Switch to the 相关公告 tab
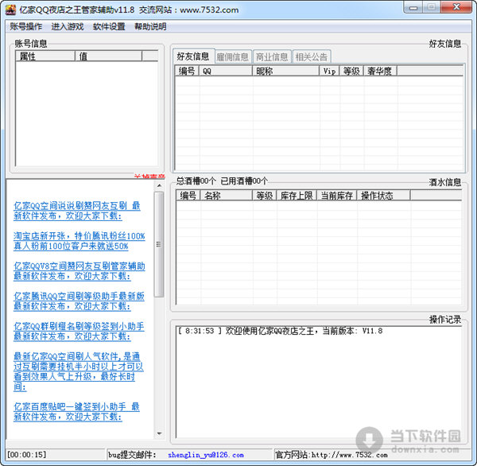 click(312, 56)
